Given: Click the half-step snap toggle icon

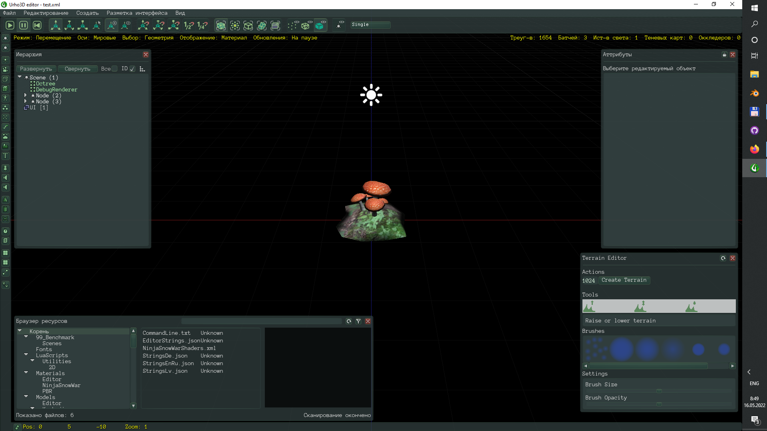Looking at the screenshot, I should pos(188,25).
